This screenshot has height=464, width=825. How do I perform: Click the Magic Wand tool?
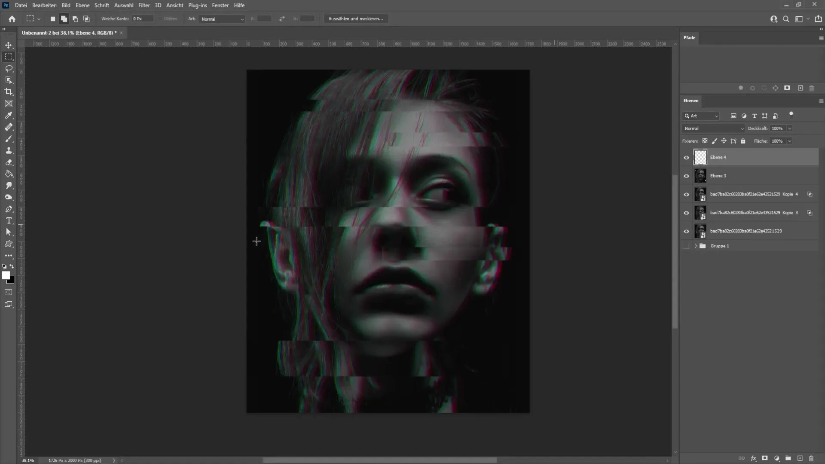[9, 79]
